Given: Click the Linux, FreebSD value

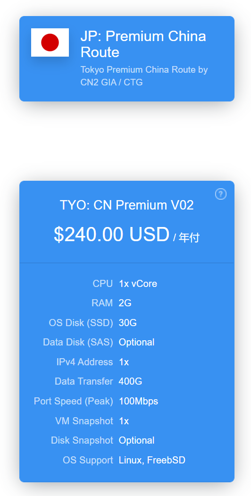Looking at the screenshot, I should point(152,460).
